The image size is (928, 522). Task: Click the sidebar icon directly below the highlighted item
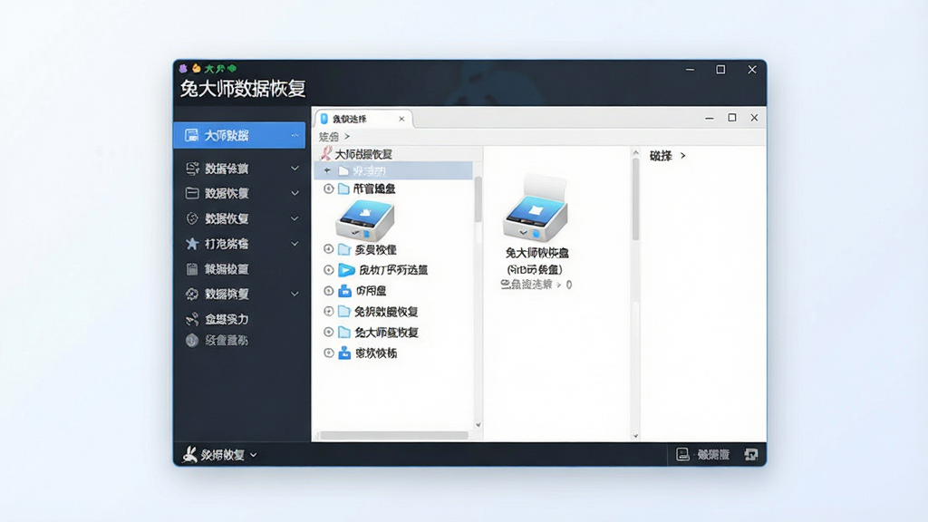coord(192,169)
